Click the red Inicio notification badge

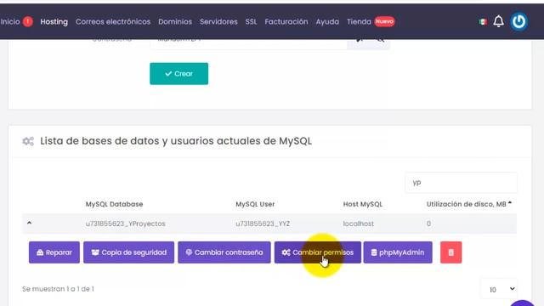28,21
